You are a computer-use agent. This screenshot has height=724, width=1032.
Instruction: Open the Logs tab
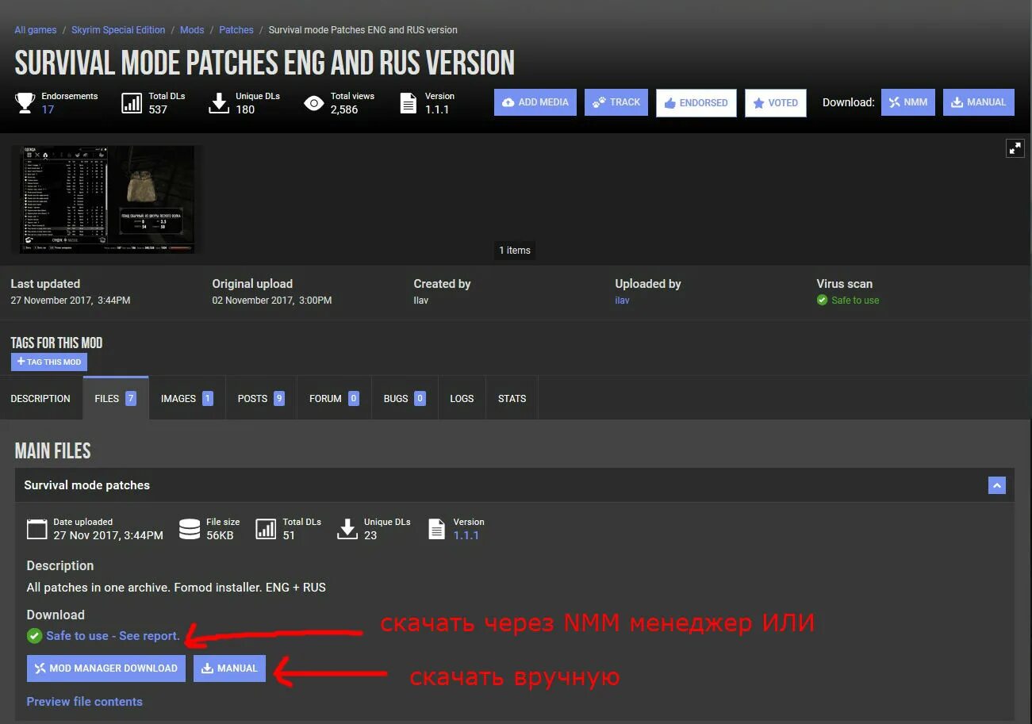coord(462,399)
